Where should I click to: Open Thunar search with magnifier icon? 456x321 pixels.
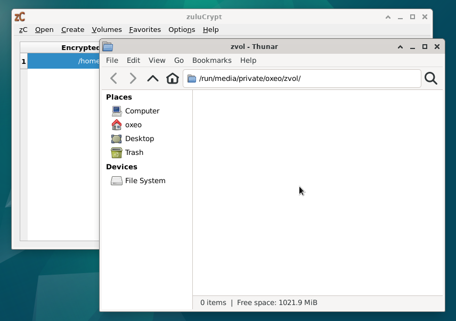pyautogui.click(x=431, y=78)
